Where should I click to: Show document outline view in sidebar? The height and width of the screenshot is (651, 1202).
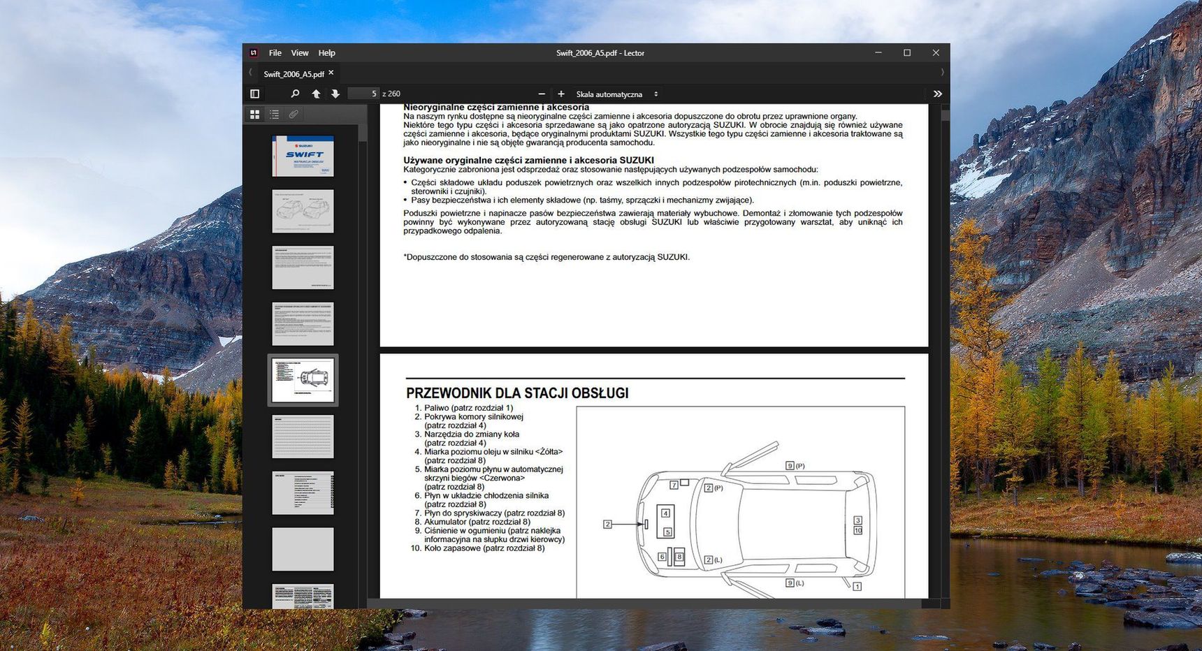coord(275,114)
